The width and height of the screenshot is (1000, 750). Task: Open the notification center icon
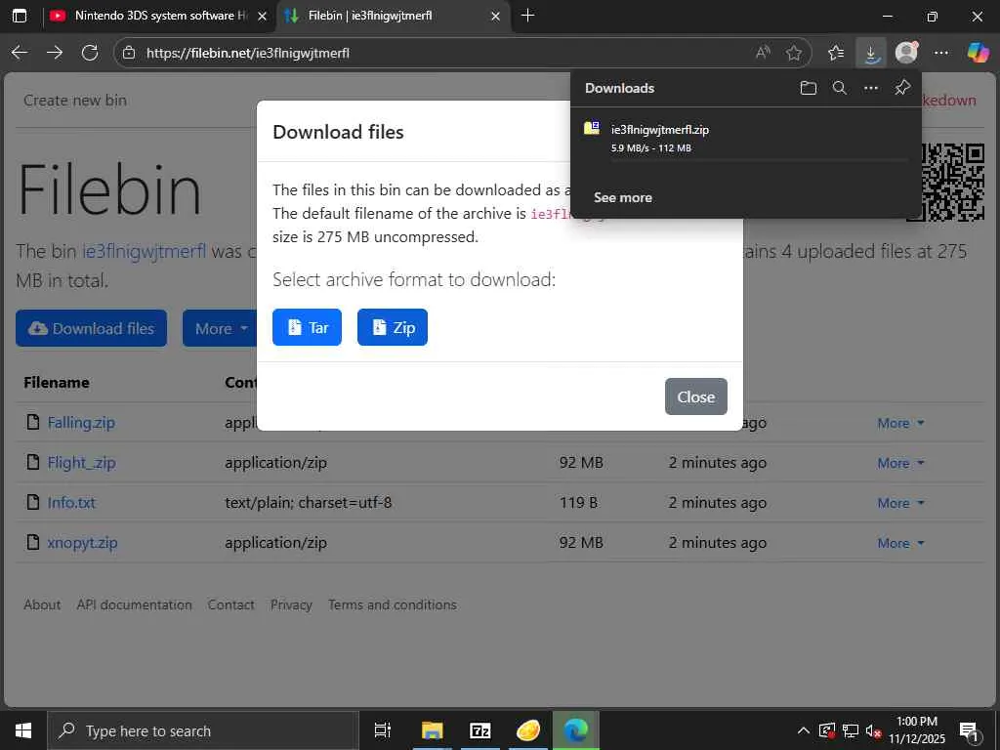tap(969, 731)
